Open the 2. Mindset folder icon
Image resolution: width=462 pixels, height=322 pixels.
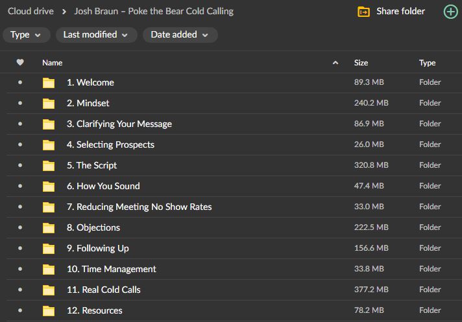[x=49, y=104]
